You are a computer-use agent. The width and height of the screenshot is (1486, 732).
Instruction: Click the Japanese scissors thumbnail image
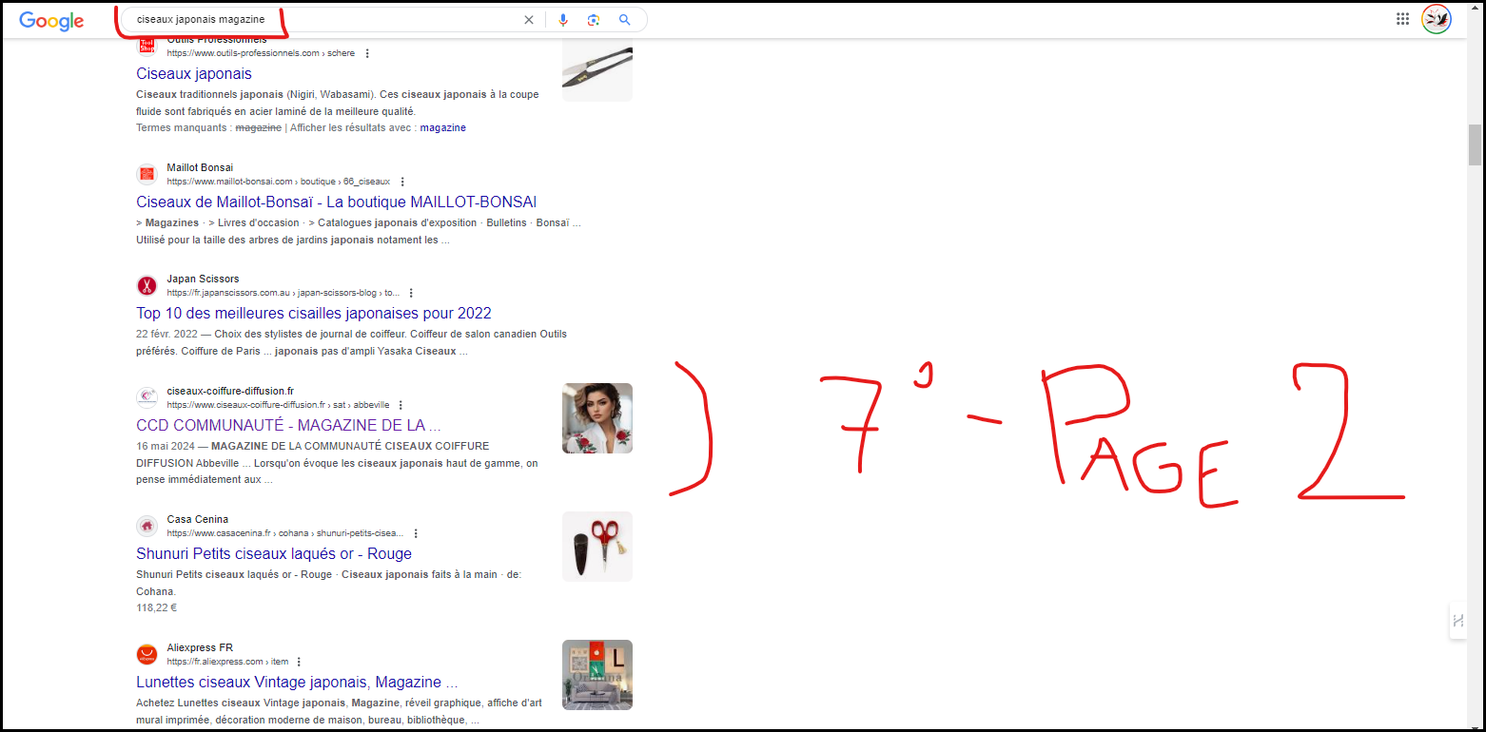click(x=597, y=70)
